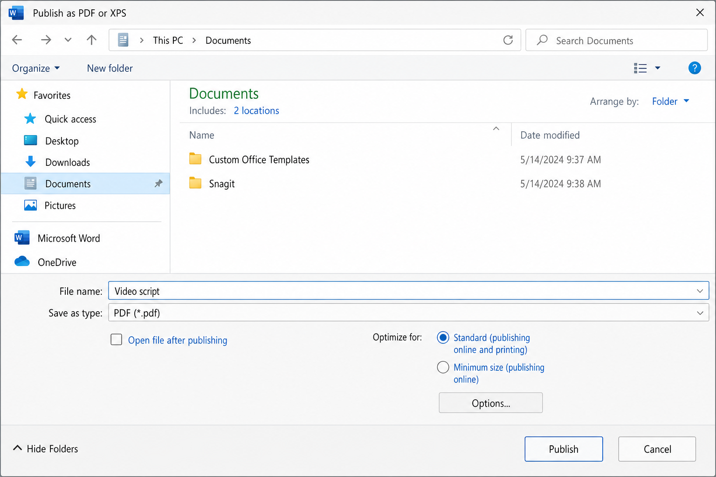Click the Publish button
Image resolution: width=716 pixels, height=477 pixels.
[564, 449]
